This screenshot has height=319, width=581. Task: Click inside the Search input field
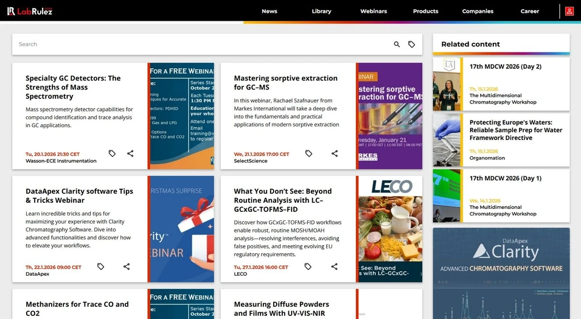pyautogui.click(x=201, y=44)
